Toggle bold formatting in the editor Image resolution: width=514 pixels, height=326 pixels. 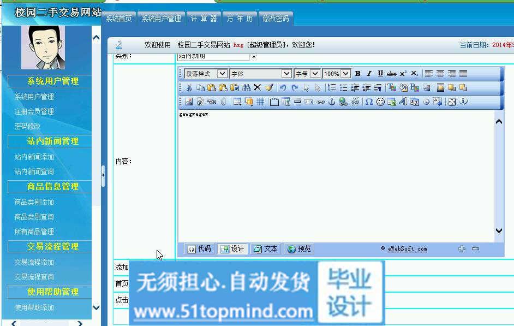(358, 74)
